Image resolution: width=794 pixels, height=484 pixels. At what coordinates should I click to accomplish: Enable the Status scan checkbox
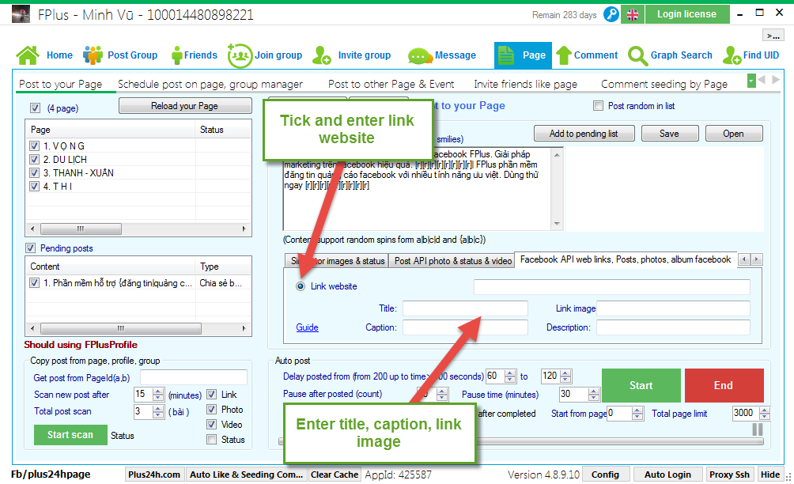click(212, 440)
